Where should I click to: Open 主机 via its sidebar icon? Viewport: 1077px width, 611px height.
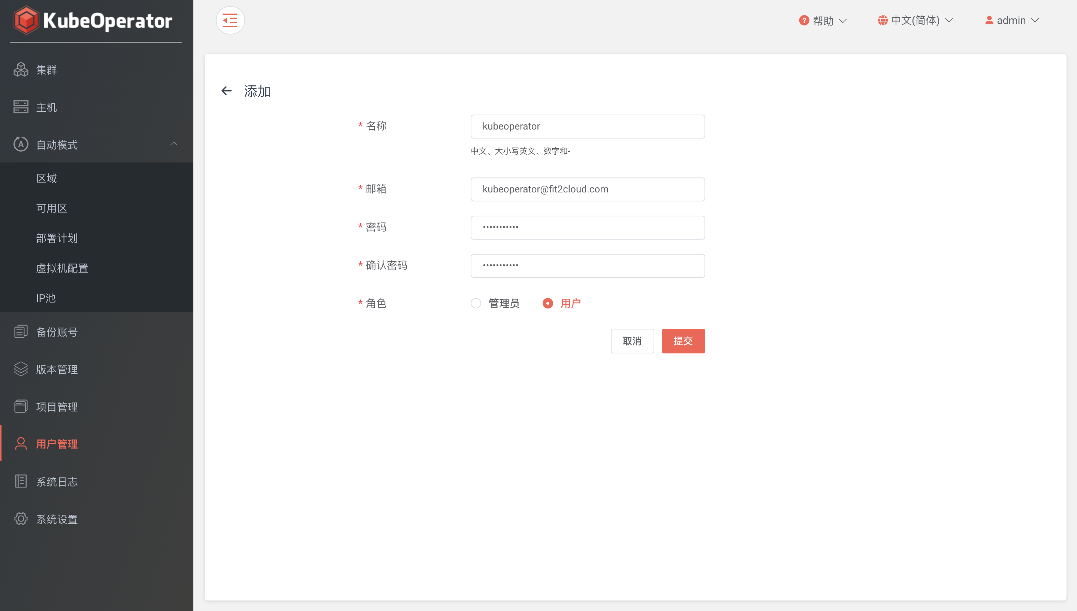pyautogui.click(x=21, y=107)
